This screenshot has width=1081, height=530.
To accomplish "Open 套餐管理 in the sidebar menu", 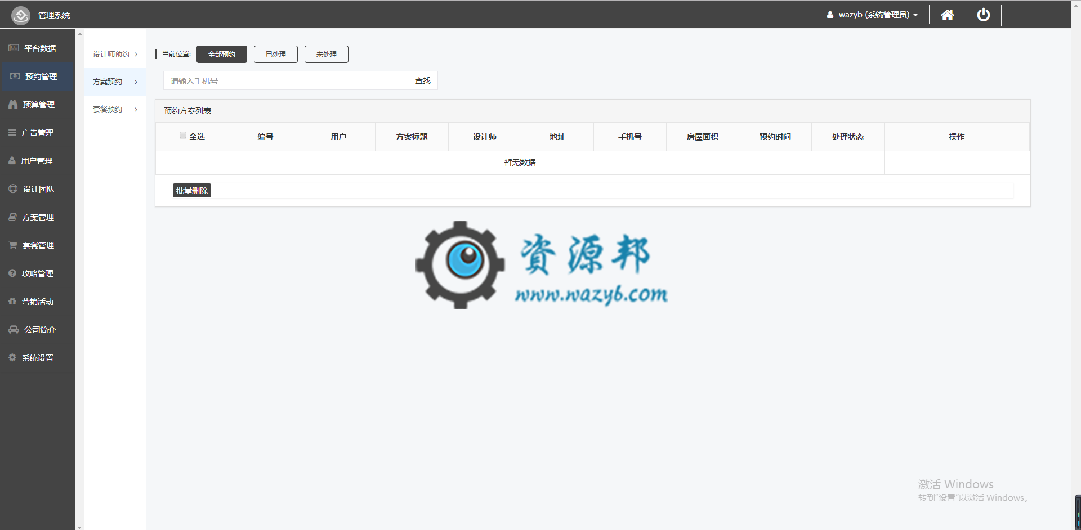I will [37, 245].
